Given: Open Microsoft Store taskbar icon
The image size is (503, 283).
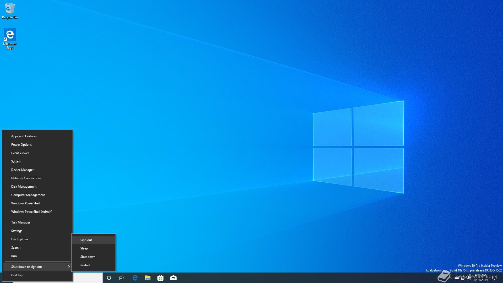Looking at the screenshot, I should (160, 278).
